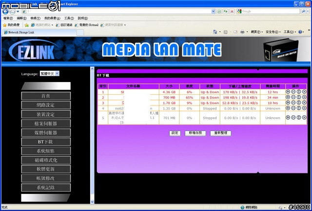This screenshot has height=211, width=312.
Task: Open 網路設定 in the sidebar
Action: pos(46,105)
